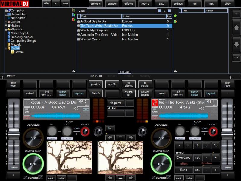Image resolution: width=241 pixels, height=181 pixels.
Task: Toggle the video button under the left deck
Action: tap(61, 178)
